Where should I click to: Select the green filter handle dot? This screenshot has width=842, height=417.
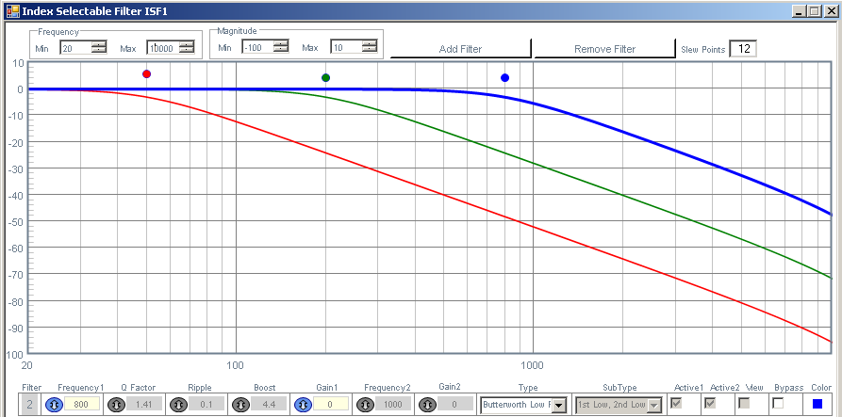325,78
